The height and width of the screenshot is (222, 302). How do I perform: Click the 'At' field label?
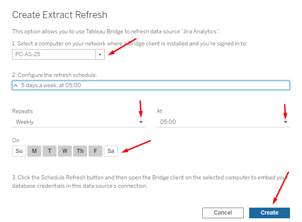pyautogui.click(x=159, y=111)
